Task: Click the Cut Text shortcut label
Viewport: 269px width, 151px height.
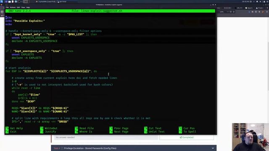Action: [x=155, y=128]
